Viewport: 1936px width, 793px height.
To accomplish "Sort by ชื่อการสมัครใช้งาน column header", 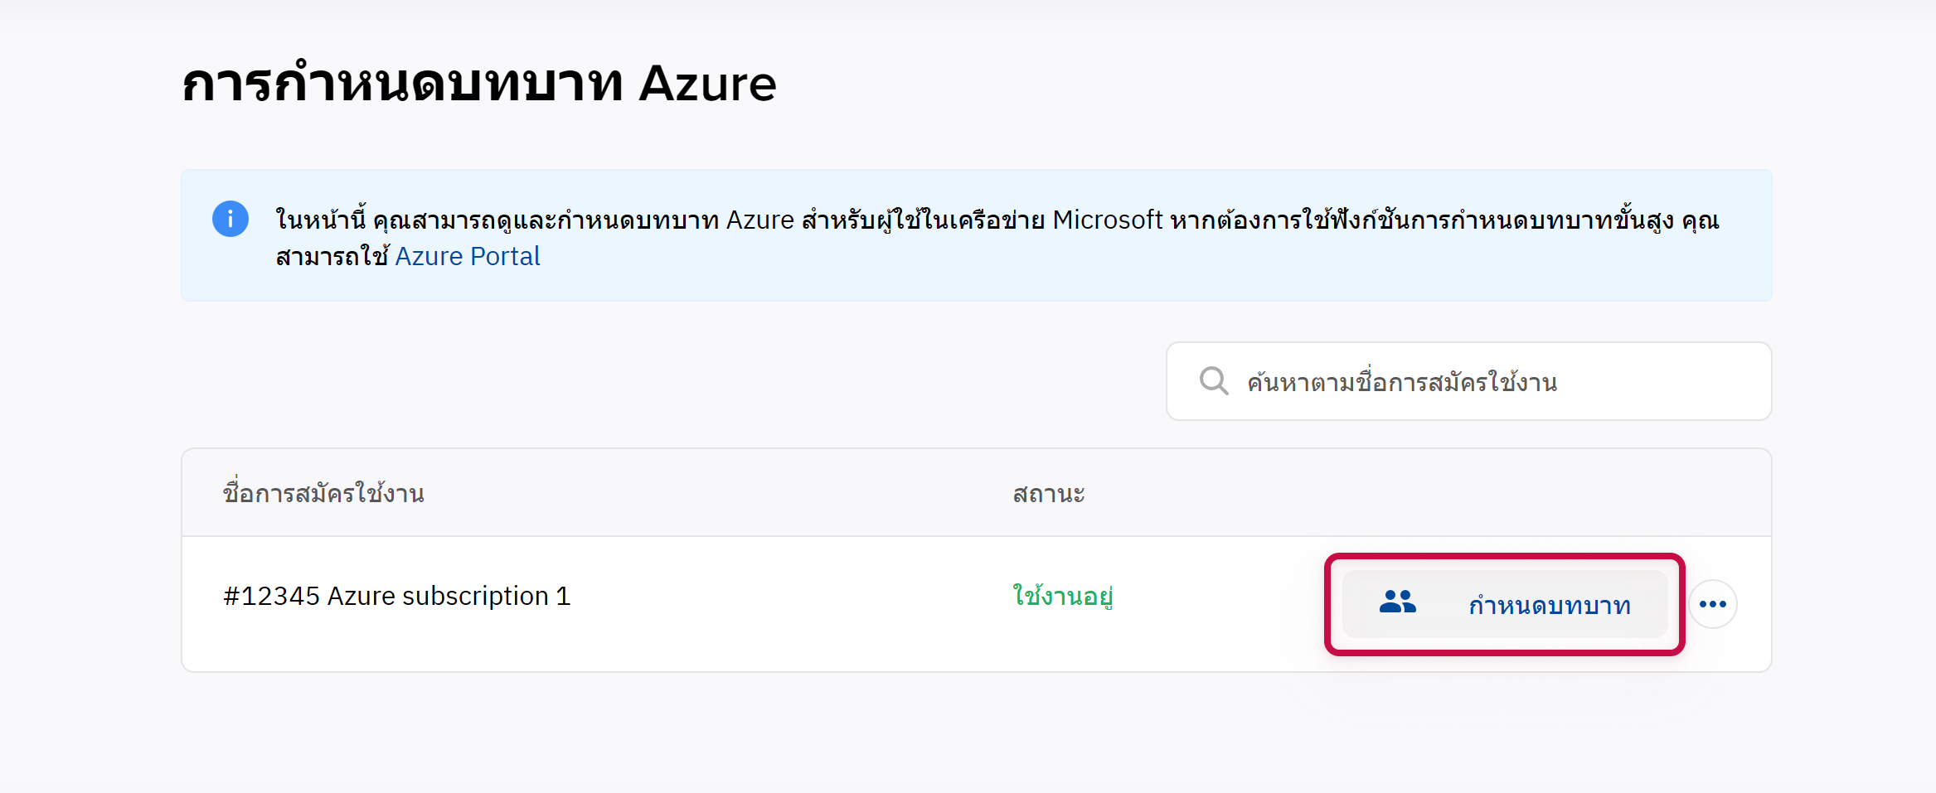I will pyautogui.click(x=323, y=494).
